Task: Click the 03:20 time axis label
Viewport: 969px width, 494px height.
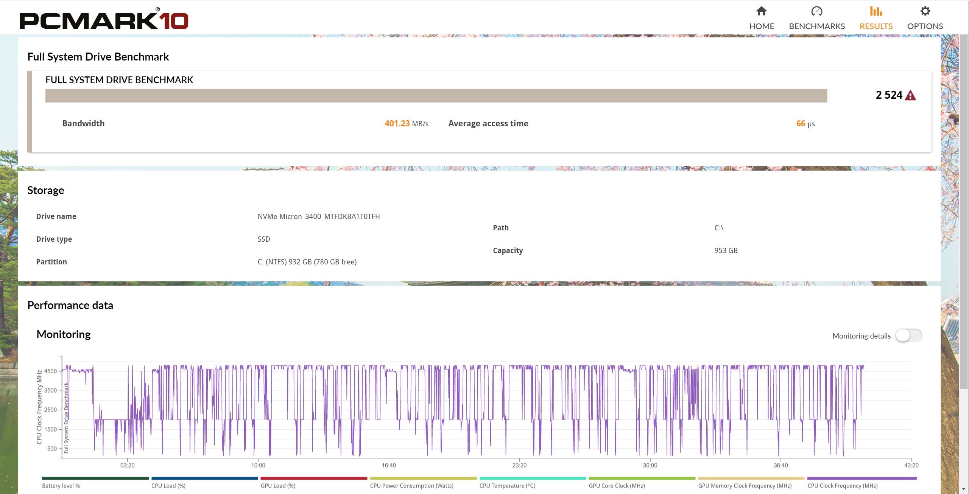Action: tap(128, 465)
